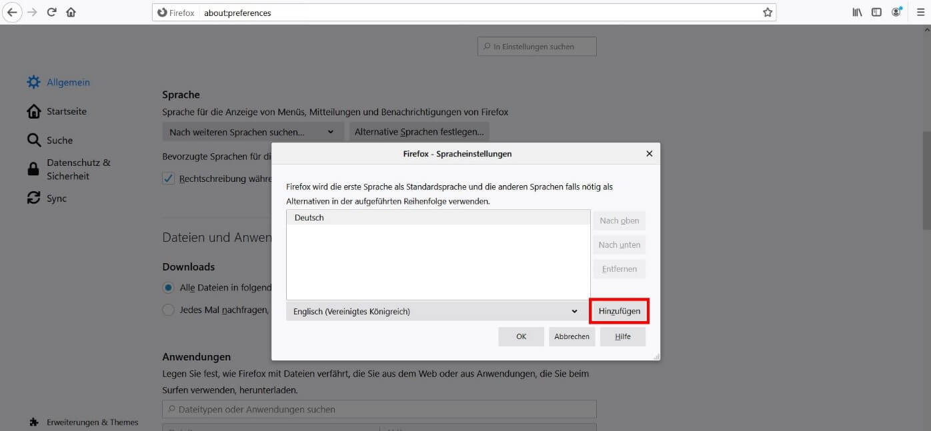Click the Entfernen button
Image resolution: width=931 pixels, height=431 pixels.
tap(620, 268)
